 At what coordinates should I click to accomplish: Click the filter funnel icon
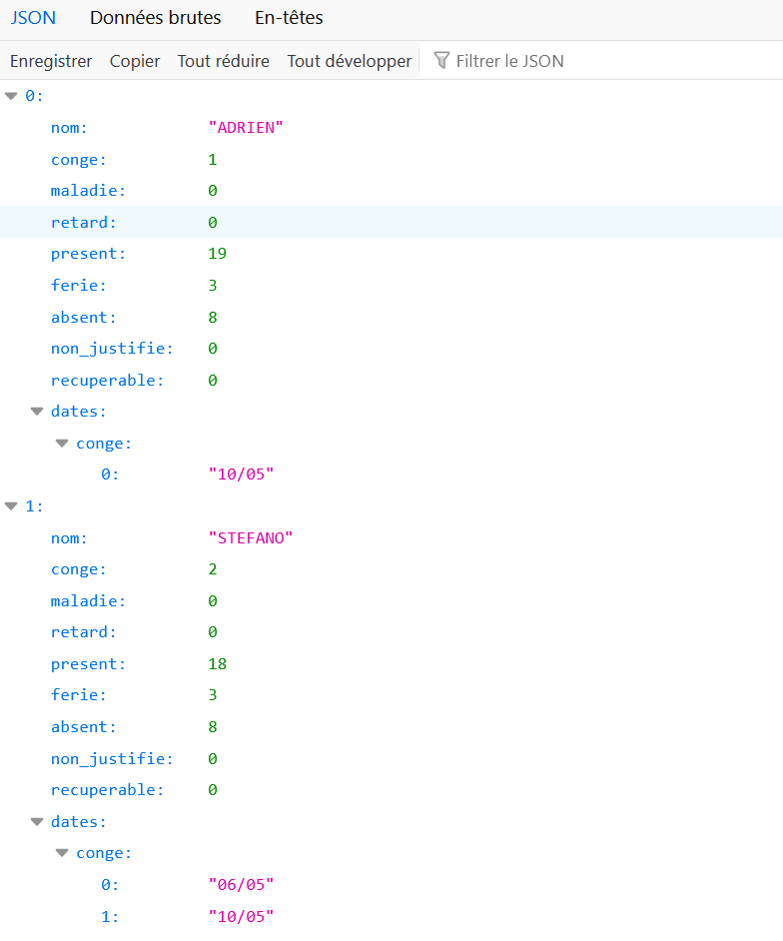441,61
